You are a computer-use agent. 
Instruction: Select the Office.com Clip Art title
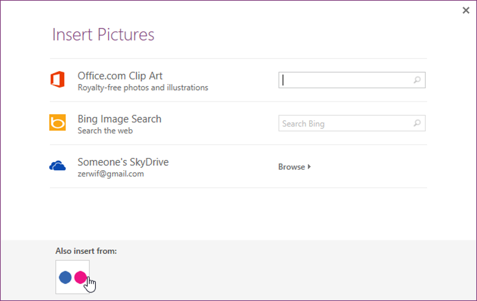pos(120,76)
